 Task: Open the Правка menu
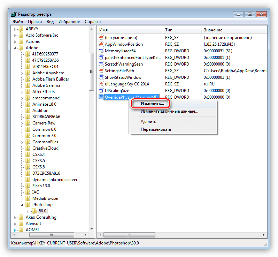35,22
